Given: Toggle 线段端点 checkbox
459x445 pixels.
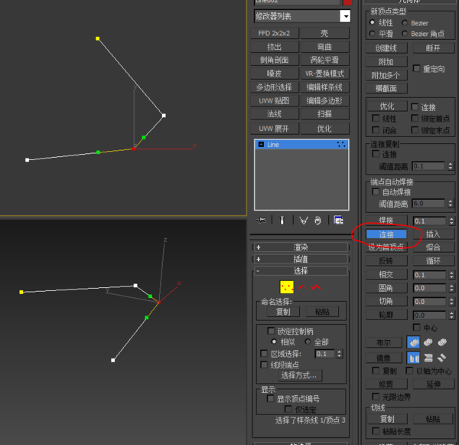Looking at the screenshot, I should point(264,365).
